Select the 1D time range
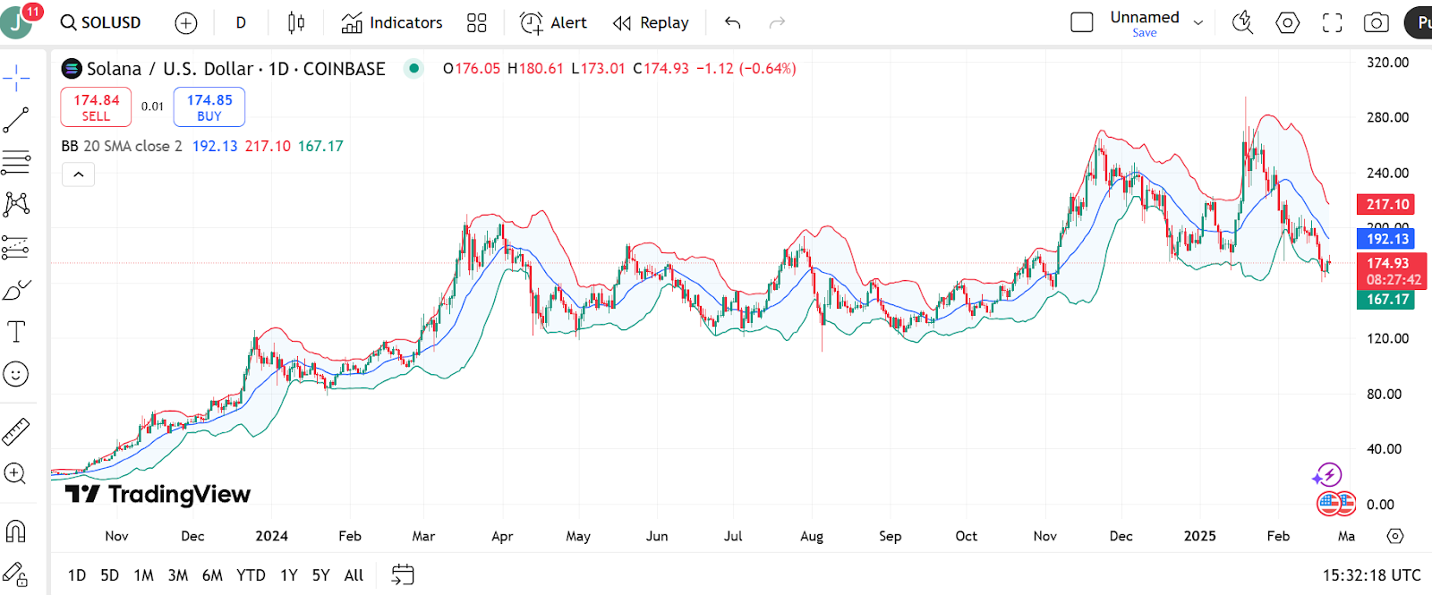Viewport: 1432px width, 595px height. (77, 575)
